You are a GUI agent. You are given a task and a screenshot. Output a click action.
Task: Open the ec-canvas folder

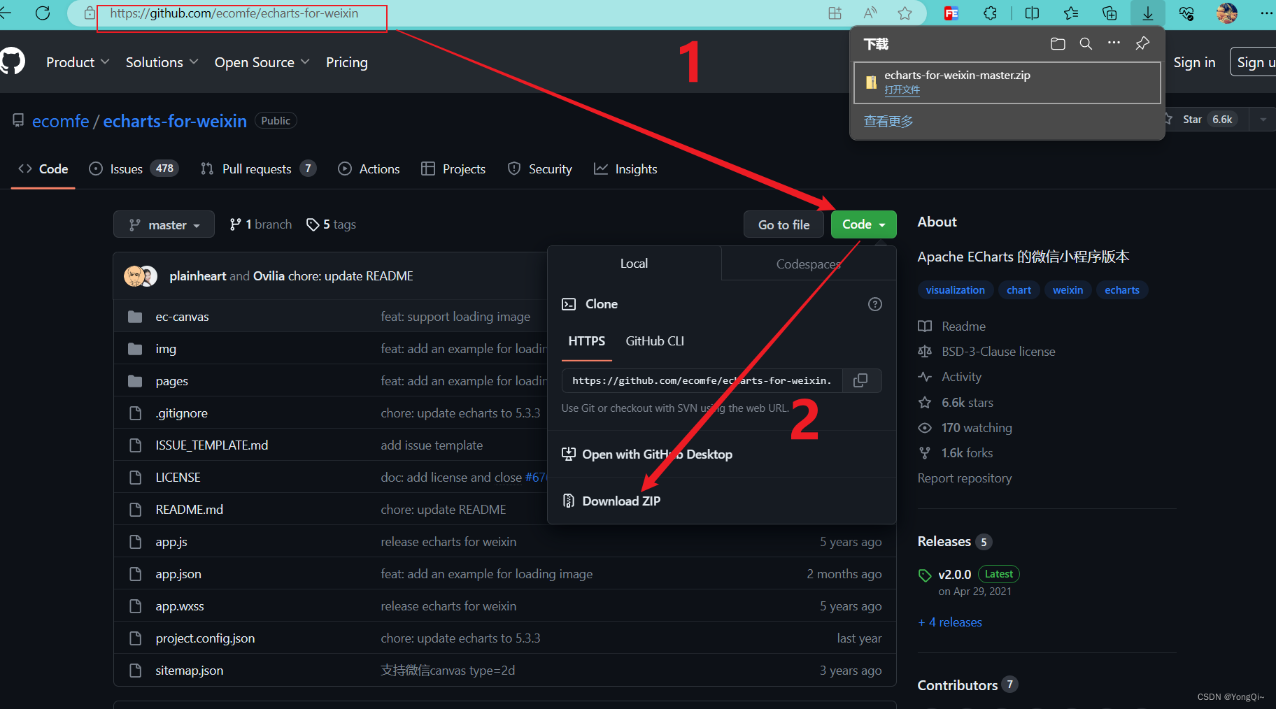tap(182, 317)
